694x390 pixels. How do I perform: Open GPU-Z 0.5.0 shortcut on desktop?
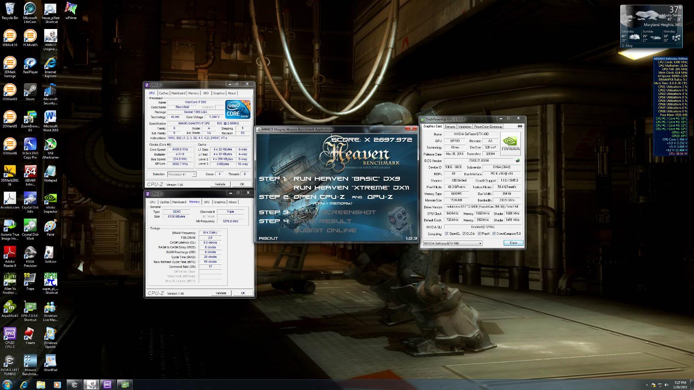(30, 311)
